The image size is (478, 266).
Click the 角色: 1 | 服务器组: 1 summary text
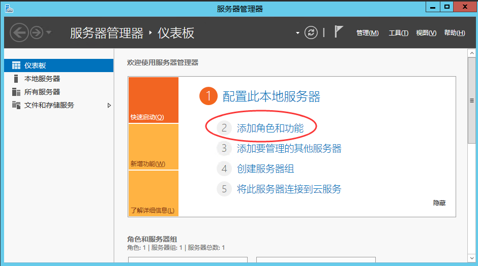pos(176,248)
